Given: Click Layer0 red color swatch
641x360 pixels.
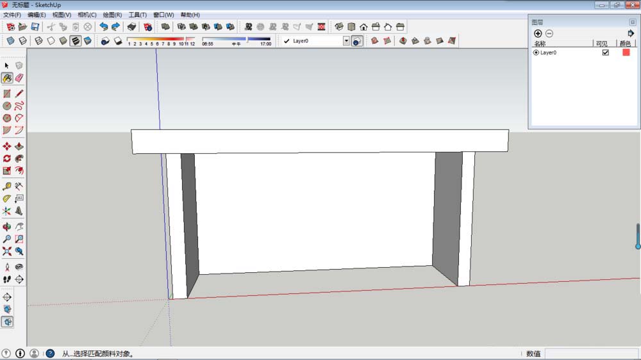Looking at the screenshot, I should pyautogui.click(x=626, y=53).
